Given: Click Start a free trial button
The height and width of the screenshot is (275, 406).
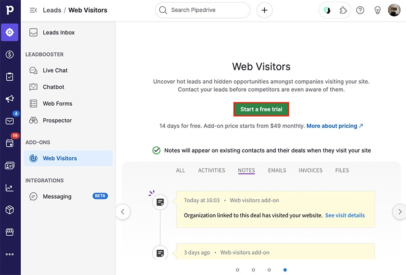Looking at the screenshot, I should pyautogui.click(x=261, y=109).
